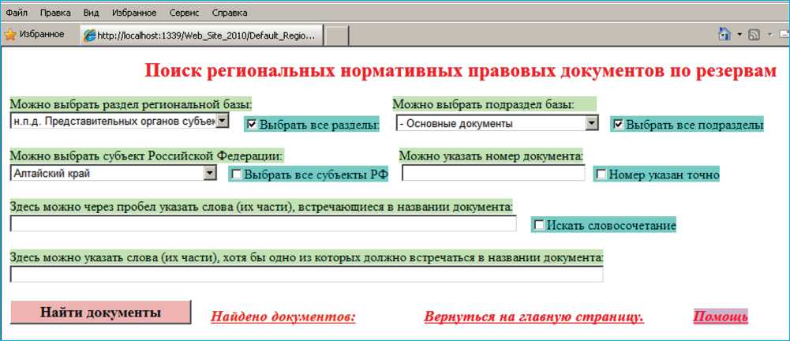Expand the 'Алтайский край' subject dropdown
Screen dimensions: 790x341
tap(210, 173)
